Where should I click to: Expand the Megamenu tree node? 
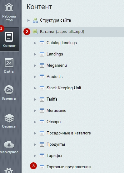35,66
